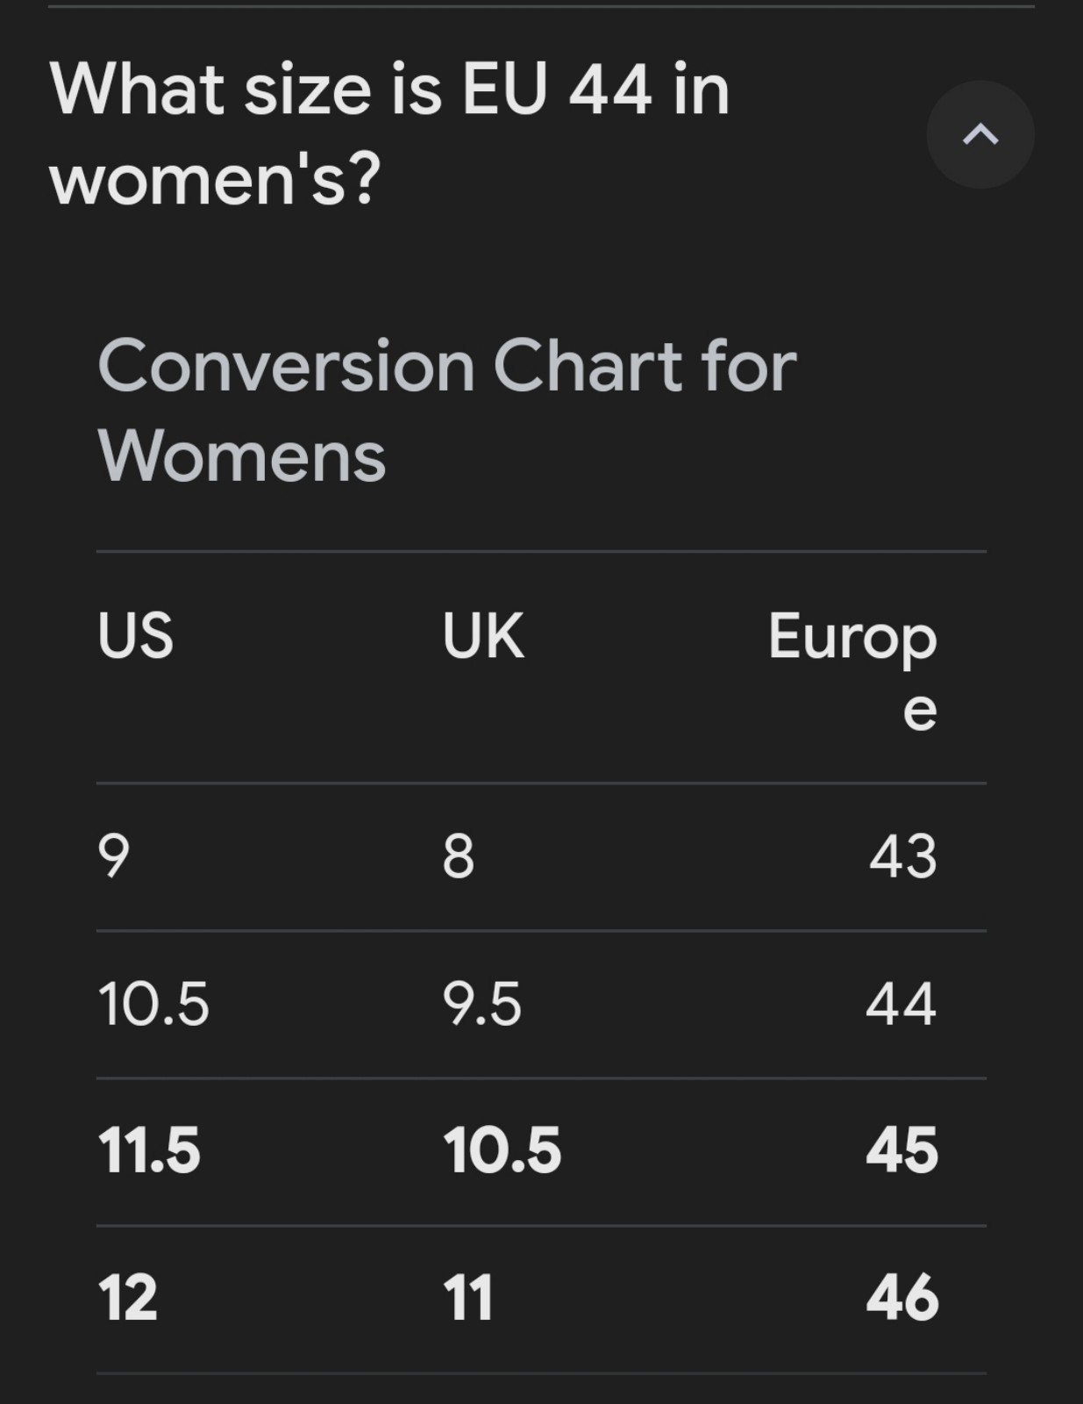The width and height of the screenshot is (1083, 1404).
Task: Select bold Europe size 45 cell
Action: (902, 1150)
